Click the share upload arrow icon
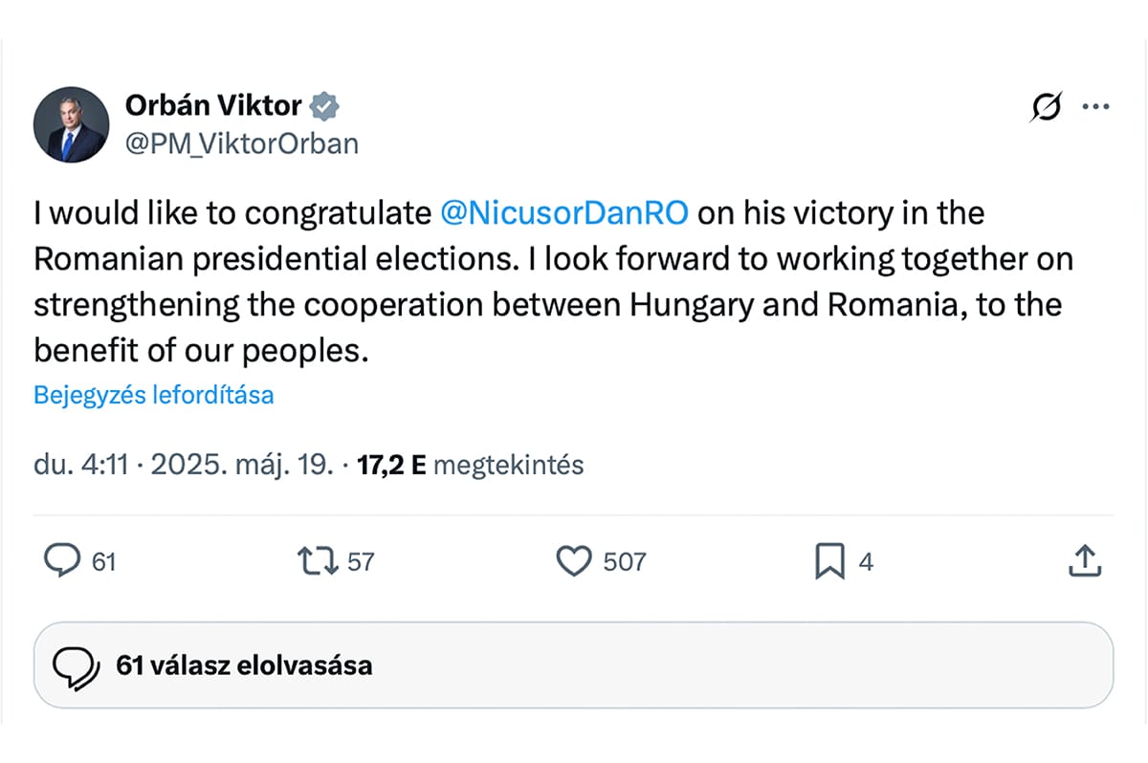 point(1085,561)
